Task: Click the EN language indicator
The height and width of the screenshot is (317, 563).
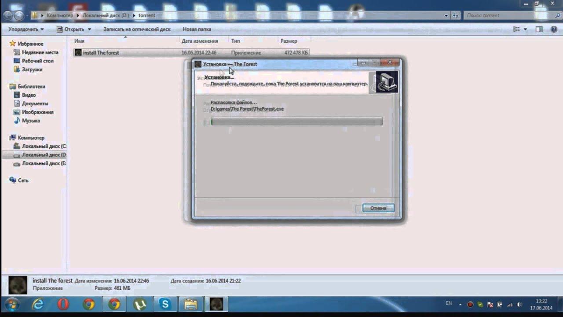Action: (x=449, y=303)
